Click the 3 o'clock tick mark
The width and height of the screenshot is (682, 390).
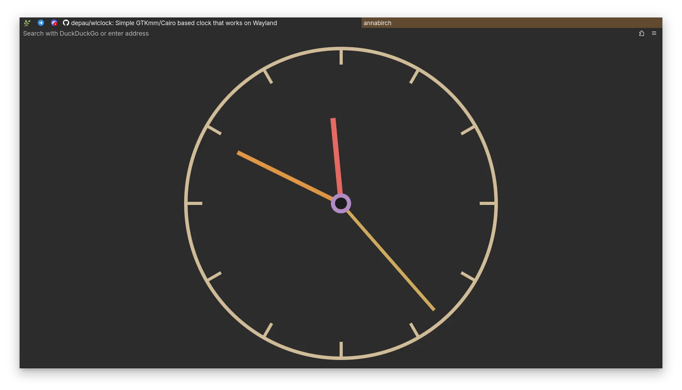pos(487,203)
